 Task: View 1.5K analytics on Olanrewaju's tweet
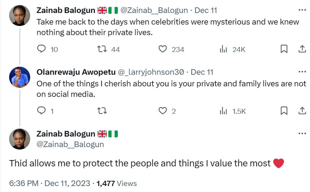tap(223, 111)
